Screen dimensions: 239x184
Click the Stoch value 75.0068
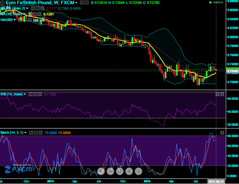65,133
